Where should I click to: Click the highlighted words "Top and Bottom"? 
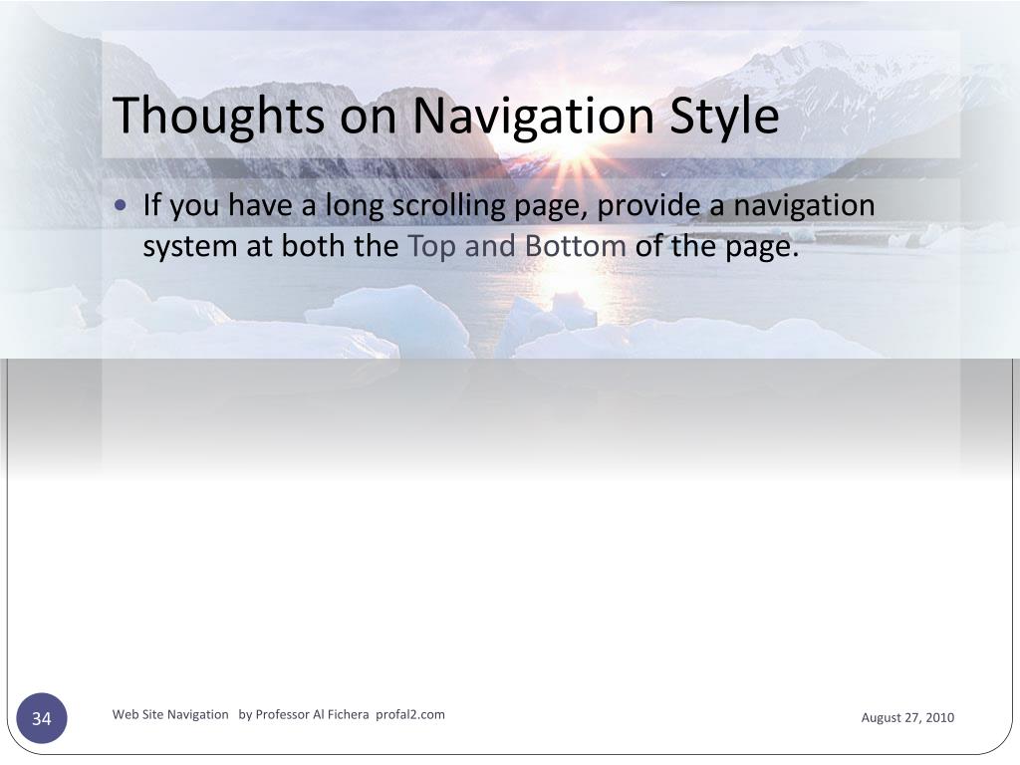(x=517, y=246)
